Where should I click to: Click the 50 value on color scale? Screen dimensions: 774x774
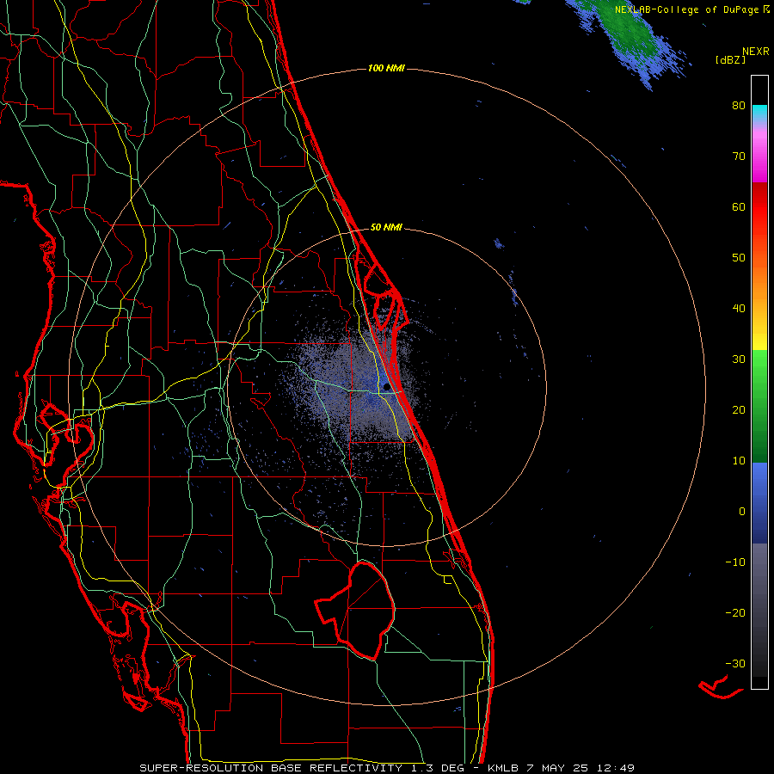coord(739,258)
